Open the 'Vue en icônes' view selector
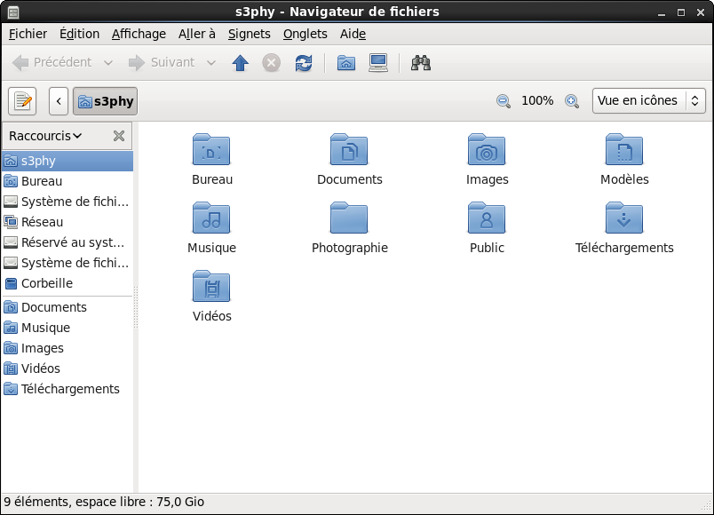The width and height of the screenshot is (714, 515). click(648, 100)
